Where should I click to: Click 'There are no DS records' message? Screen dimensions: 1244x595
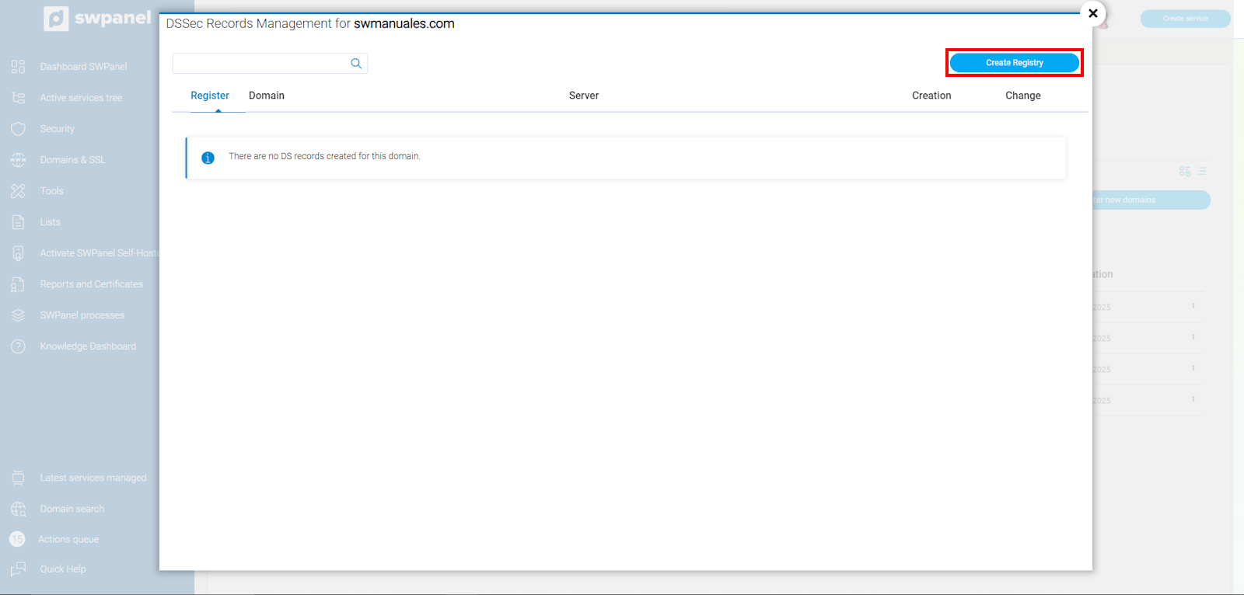click(x=324, y=156)
